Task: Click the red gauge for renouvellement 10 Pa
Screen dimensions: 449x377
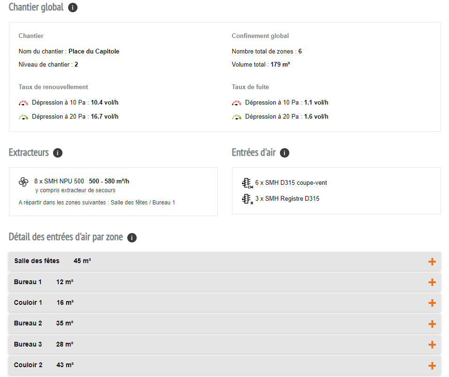Action: [23, 103]
